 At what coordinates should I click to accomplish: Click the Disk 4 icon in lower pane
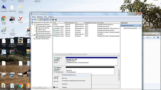tap(55, 67)
